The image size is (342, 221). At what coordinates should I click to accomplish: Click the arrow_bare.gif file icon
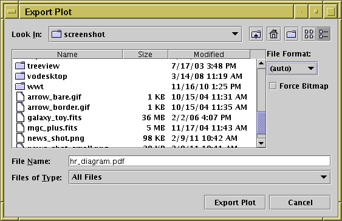pyautogui.click(x=20, y=97)
